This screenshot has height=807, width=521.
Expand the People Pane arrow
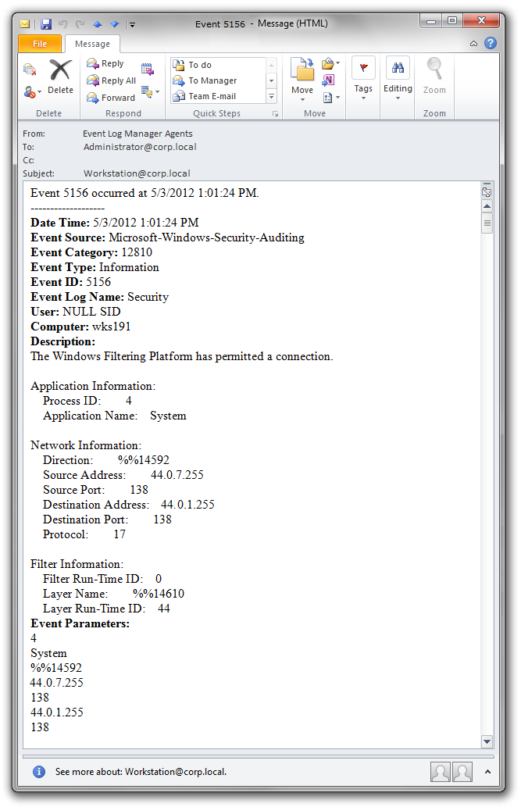(488, 772)
